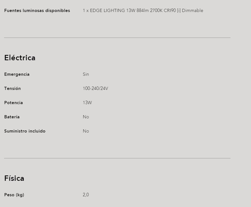Select the EDGE LIGHTING 13W light source text
Viewport: 251px width, 207px height.
coord(143,10)
